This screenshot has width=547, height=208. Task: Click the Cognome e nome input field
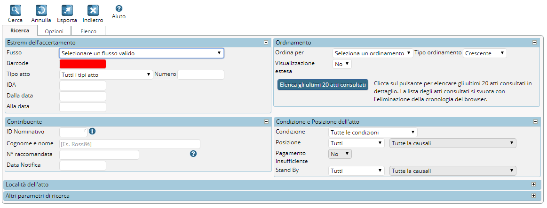pos(129,144)
